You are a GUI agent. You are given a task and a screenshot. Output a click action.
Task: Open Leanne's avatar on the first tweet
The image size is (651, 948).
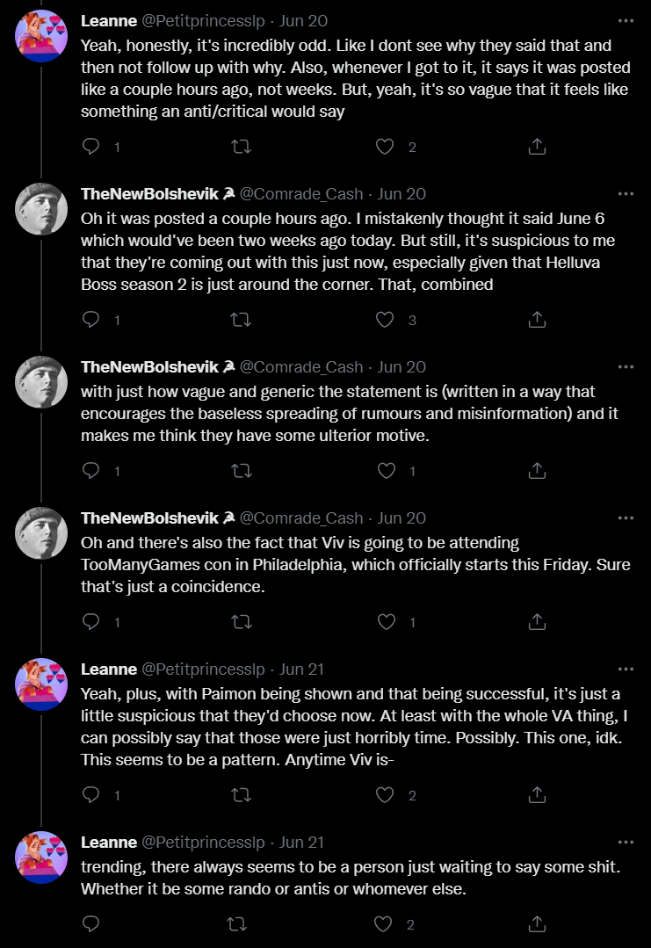[41, 36]
